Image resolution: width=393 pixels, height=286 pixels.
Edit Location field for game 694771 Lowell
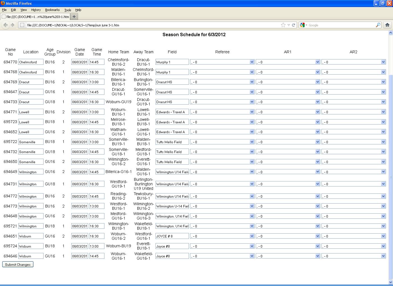[31, 112]
